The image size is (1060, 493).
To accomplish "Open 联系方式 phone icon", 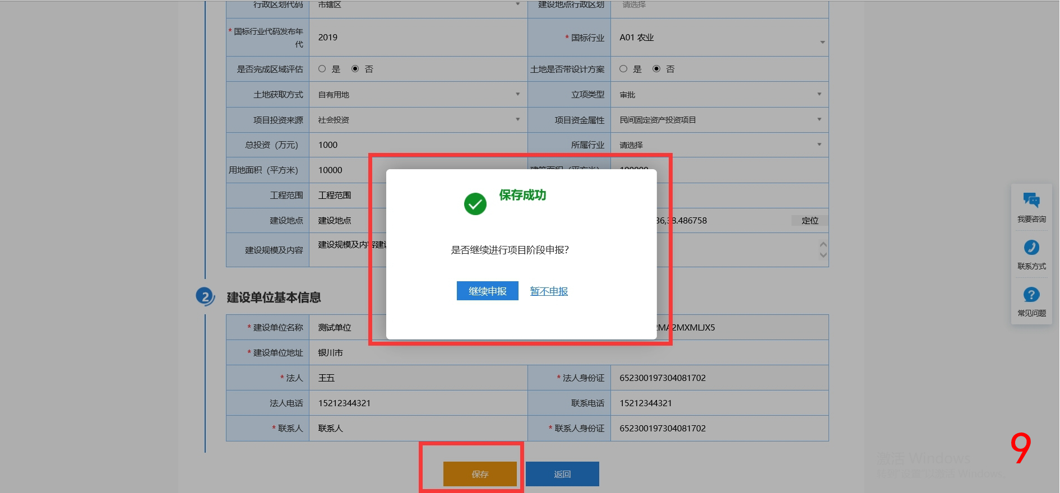I will tap(1031, 248).
